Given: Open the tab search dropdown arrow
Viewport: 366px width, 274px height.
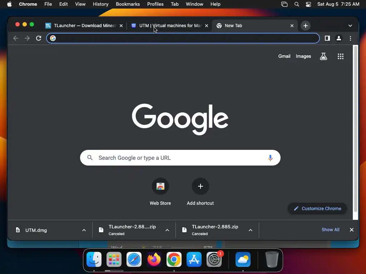Looking at the screenshot, I should point(350,26).
